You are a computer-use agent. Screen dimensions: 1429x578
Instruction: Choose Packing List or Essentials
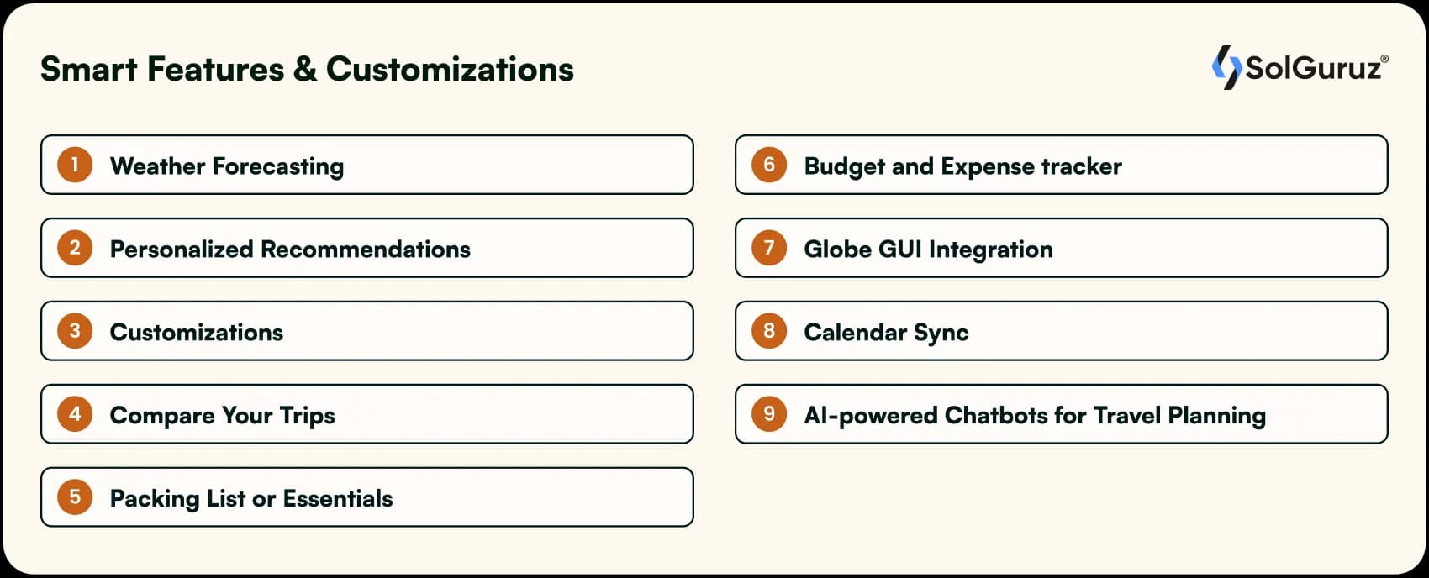[x=251, y=498]
